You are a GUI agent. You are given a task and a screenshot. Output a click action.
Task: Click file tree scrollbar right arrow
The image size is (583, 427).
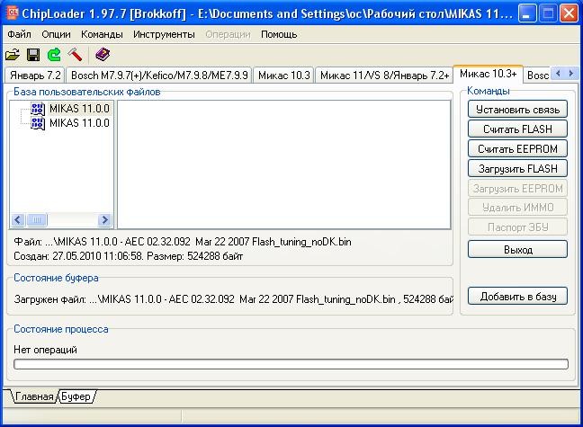tap(104, 220)
